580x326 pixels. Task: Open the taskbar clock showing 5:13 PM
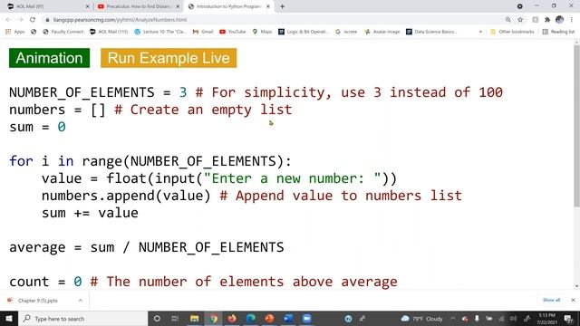[546, 319]
